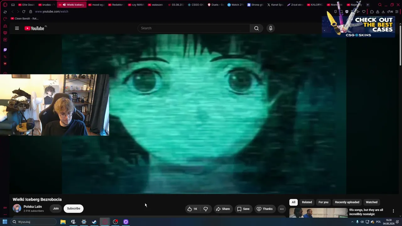Image resolution: width=402 pixels, height=226 pixels.
Task: Switch to the Redaktor tab
Action: pyautogui.click(x=116, y=5)
